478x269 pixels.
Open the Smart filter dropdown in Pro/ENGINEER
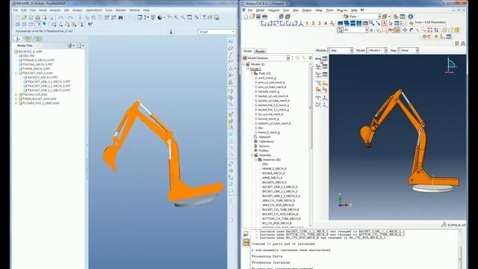click(217, 31)
